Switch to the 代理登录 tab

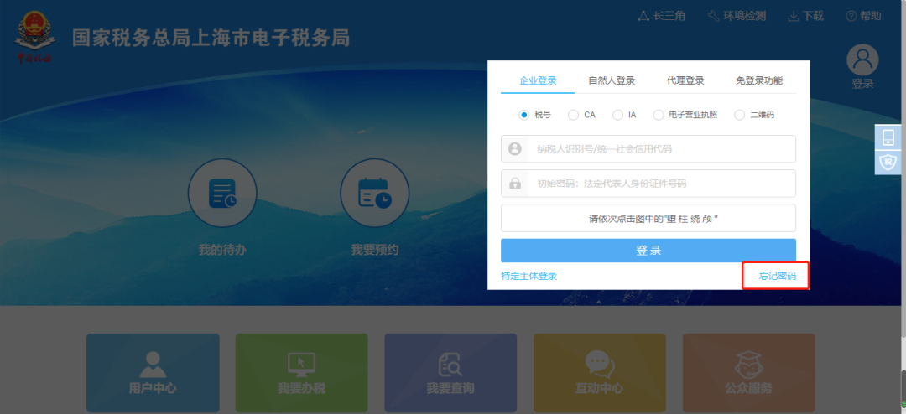tap(685, 80)
